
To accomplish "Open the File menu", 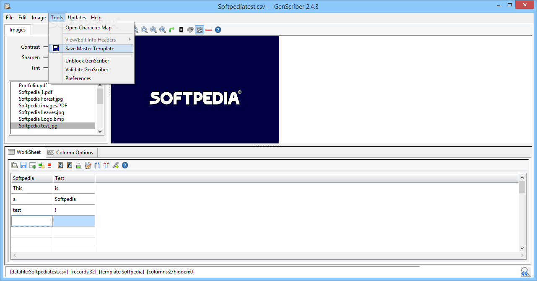I will click(x=10, y=18).
